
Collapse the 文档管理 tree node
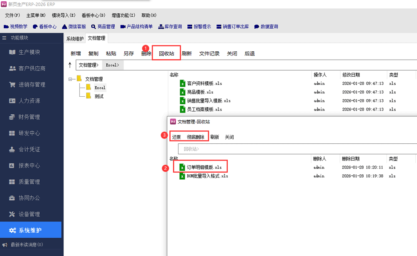pos(70,79)
